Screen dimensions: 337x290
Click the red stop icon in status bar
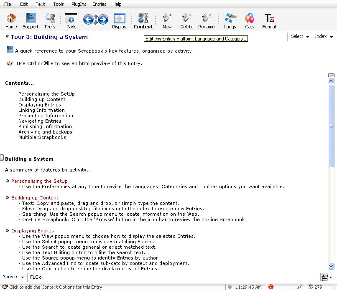(271, 287)
